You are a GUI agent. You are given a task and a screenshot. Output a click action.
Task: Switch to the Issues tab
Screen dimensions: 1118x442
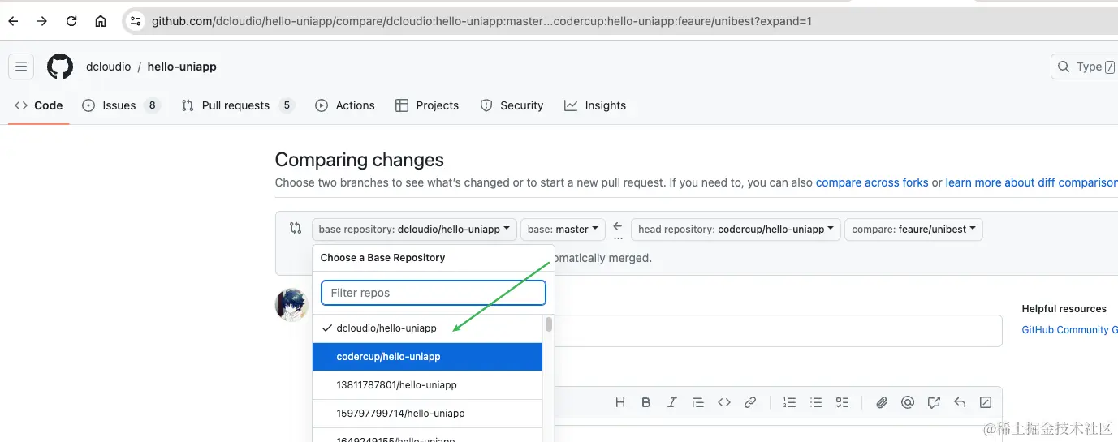[x=121, y=105]
